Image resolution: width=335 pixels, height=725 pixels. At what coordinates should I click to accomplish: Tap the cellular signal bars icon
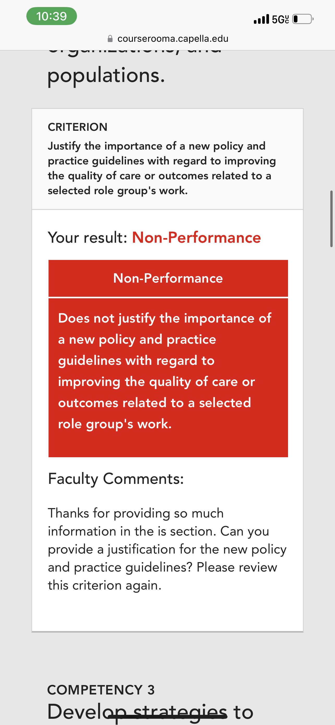pos(261,19)
